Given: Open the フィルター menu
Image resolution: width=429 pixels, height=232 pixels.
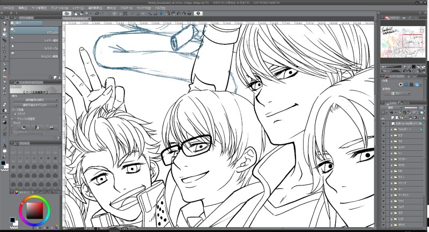Looking at the screenshot, I should (x=126, y=8).
